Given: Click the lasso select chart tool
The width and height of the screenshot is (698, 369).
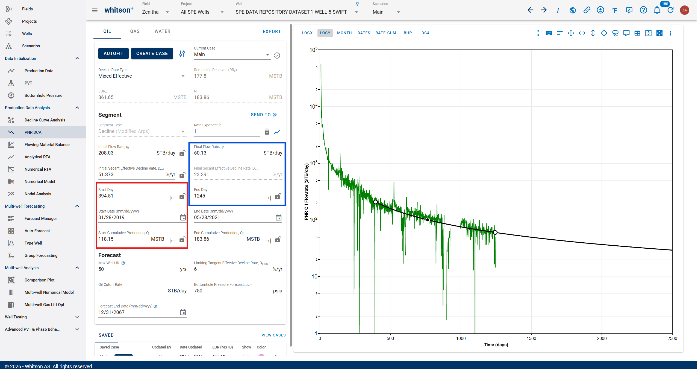Looking at the screenshot, I should 615,33.
